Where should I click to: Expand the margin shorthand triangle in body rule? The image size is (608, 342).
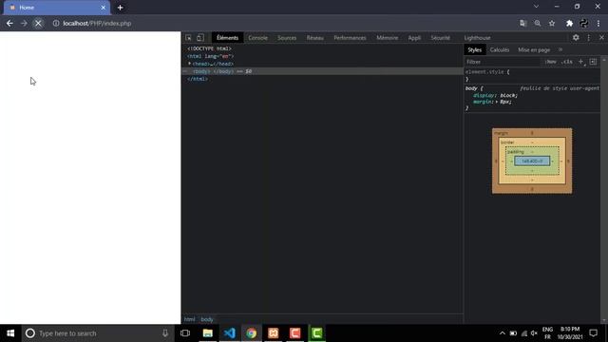496,102
